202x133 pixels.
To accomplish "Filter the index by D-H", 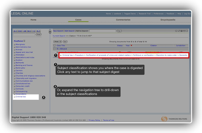I will tap(20, 31).
